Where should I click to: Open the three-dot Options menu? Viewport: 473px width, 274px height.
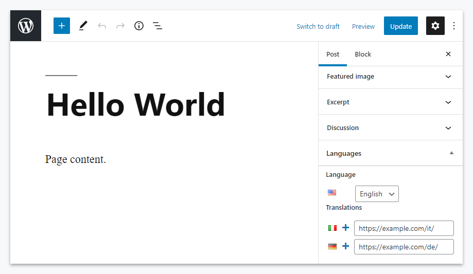pos(454,26)
